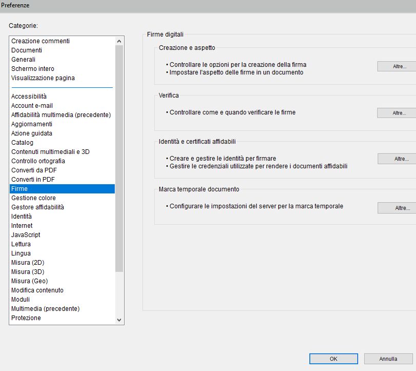
Task: Select "Schermo intero" in the category list
Action: click(x=32, y=68)
